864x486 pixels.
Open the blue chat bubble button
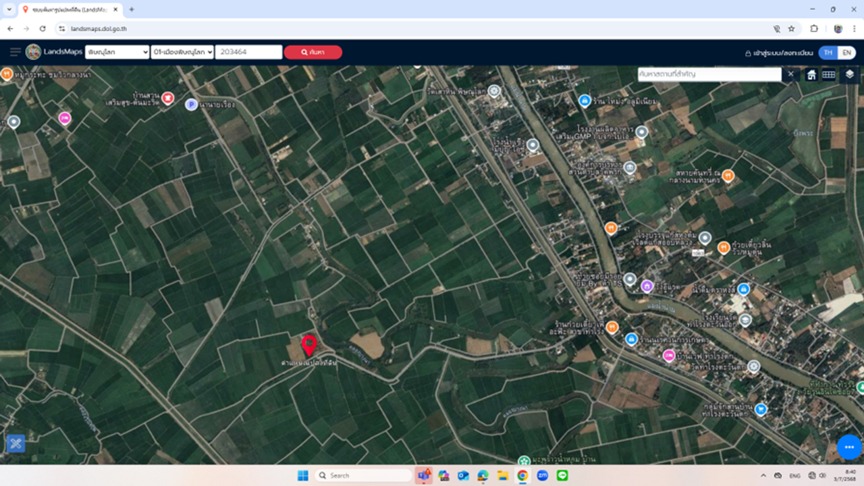click(x=849, y=447)
